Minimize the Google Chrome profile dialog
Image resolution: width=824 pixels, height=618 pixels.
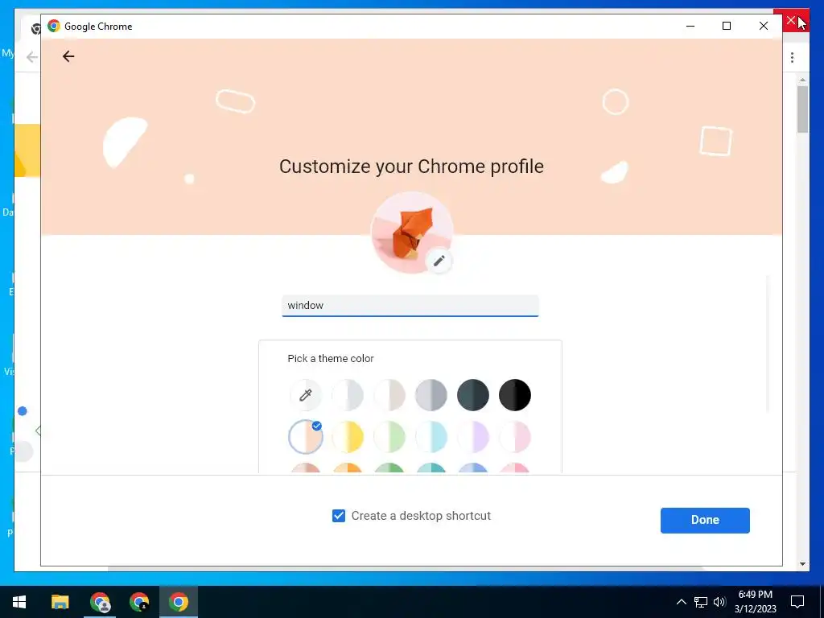tap(690, 26)
